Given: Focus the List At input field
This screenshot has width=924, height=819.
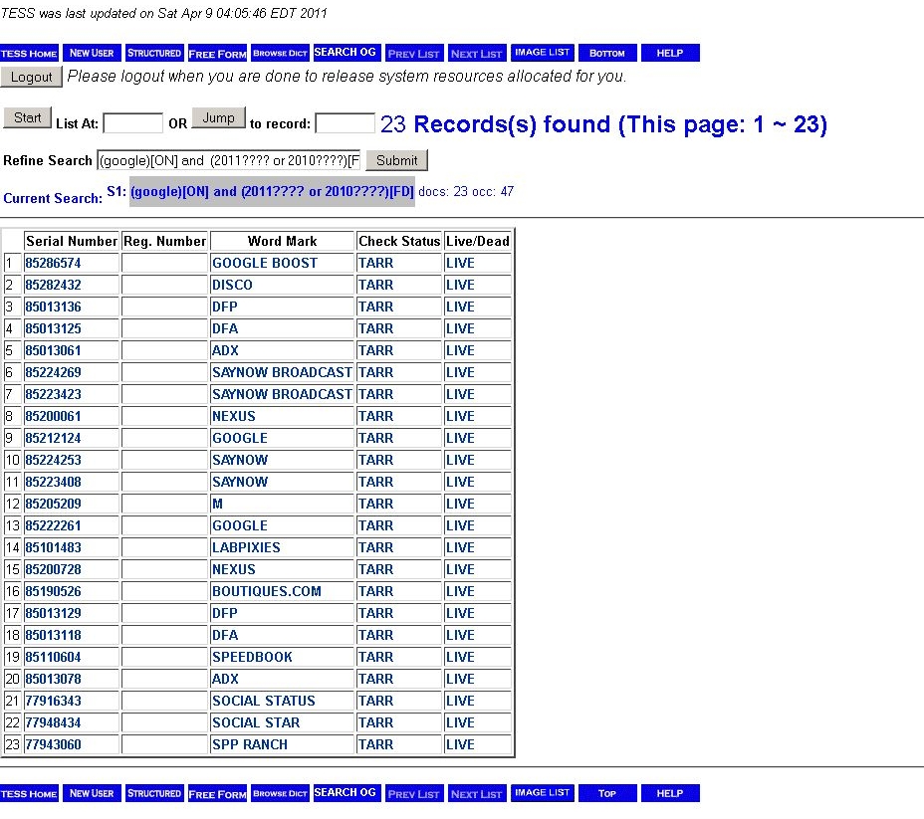Looking at the screenshot, I should [x=132, y=123].
